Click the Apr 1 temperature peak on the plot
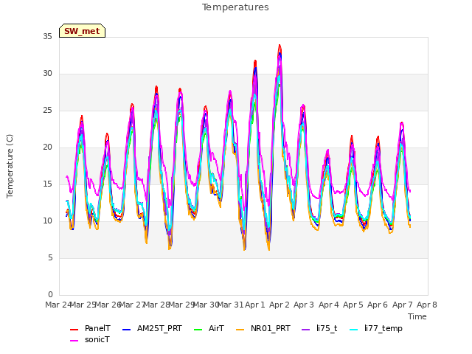The width and height of the screenshot is (472, 354). [x=255, y=61]
